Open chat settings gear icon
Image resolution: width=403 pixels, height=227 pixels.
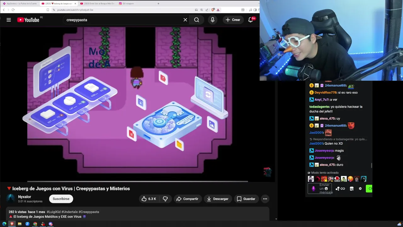pyautogui.click(x=360, y=189)
